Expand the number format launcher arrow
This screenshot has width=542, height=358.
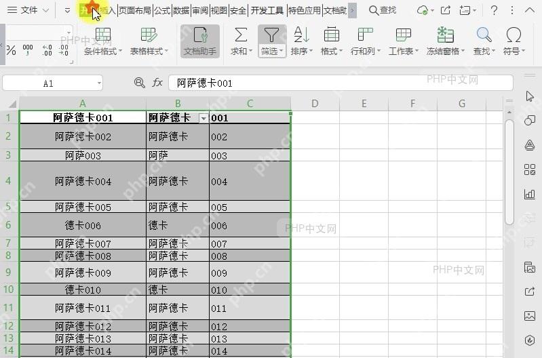[x=72, y=62]
